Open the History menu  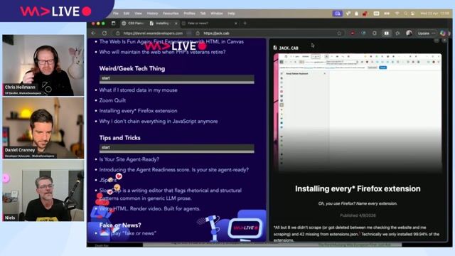pyautogui.click(x=152, y=14)
